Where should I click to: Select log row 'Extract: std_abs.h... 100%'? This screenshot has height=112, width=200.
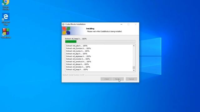coord(77,46)
